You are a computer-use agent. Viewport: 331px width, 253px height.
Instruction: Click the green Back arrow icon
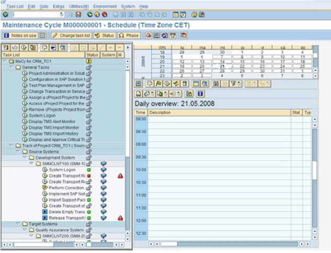(x=90, y=15)
